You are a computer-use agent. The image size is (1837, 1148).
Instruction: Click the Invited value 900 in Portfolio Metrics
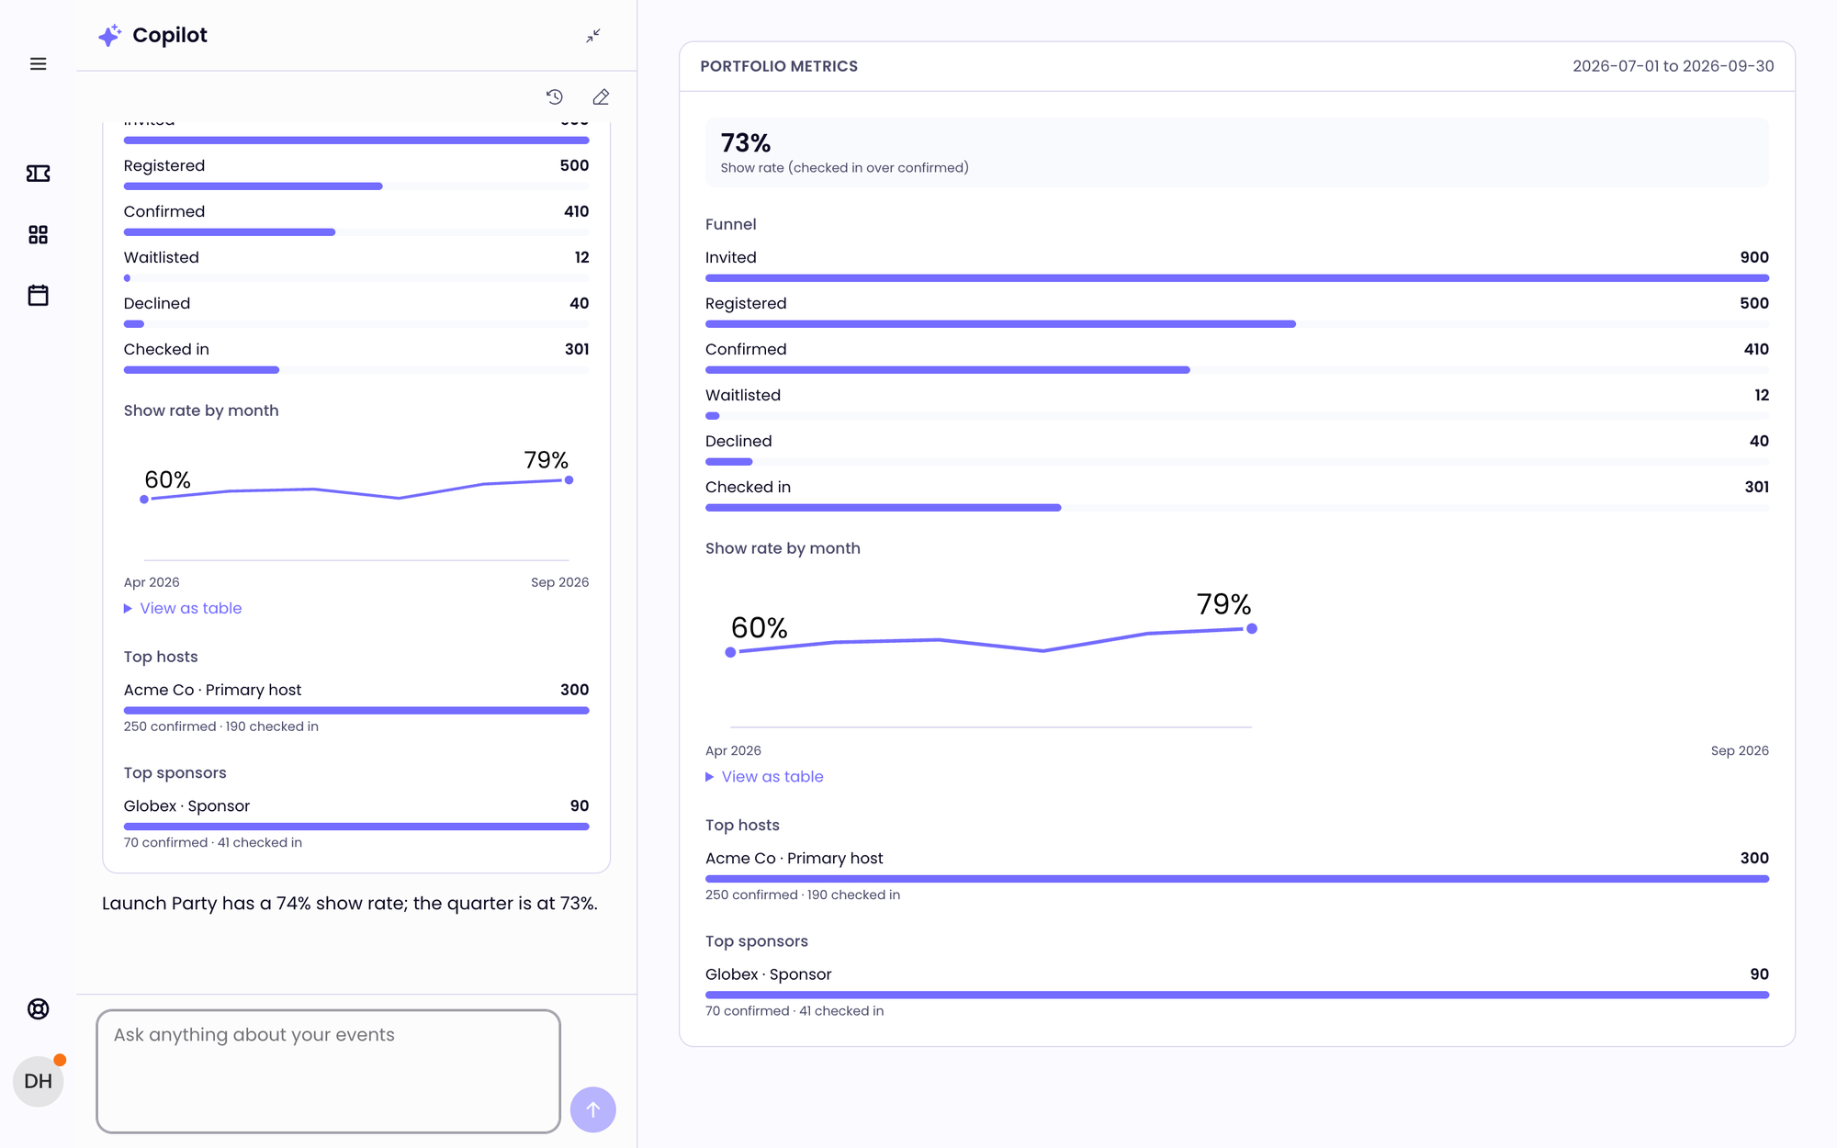pyautogui.click(x=1754, y=258)
